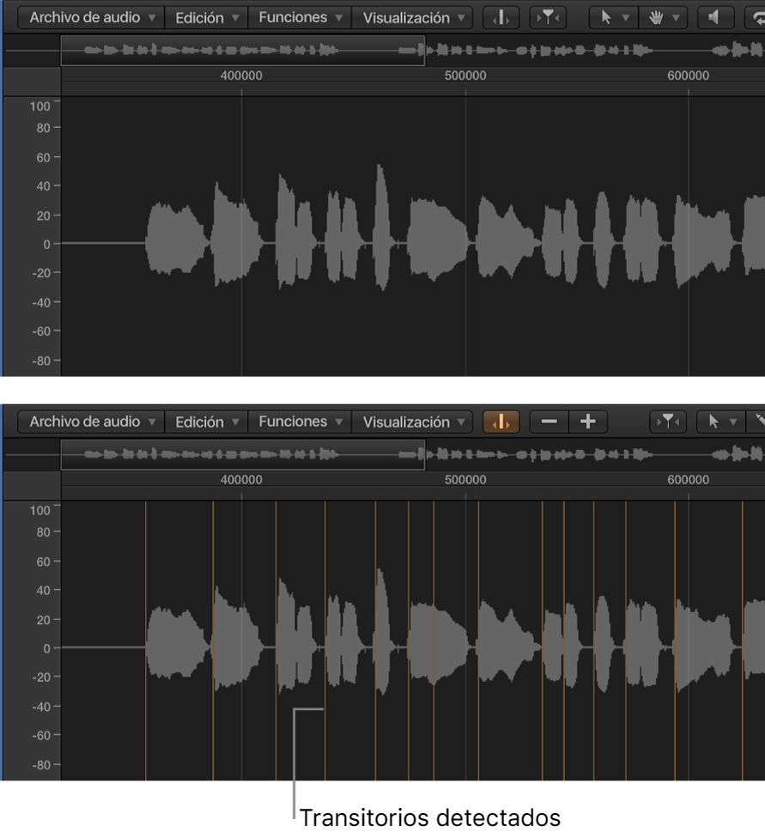Click first waveform burst in upper editor

tap(177, 239)
